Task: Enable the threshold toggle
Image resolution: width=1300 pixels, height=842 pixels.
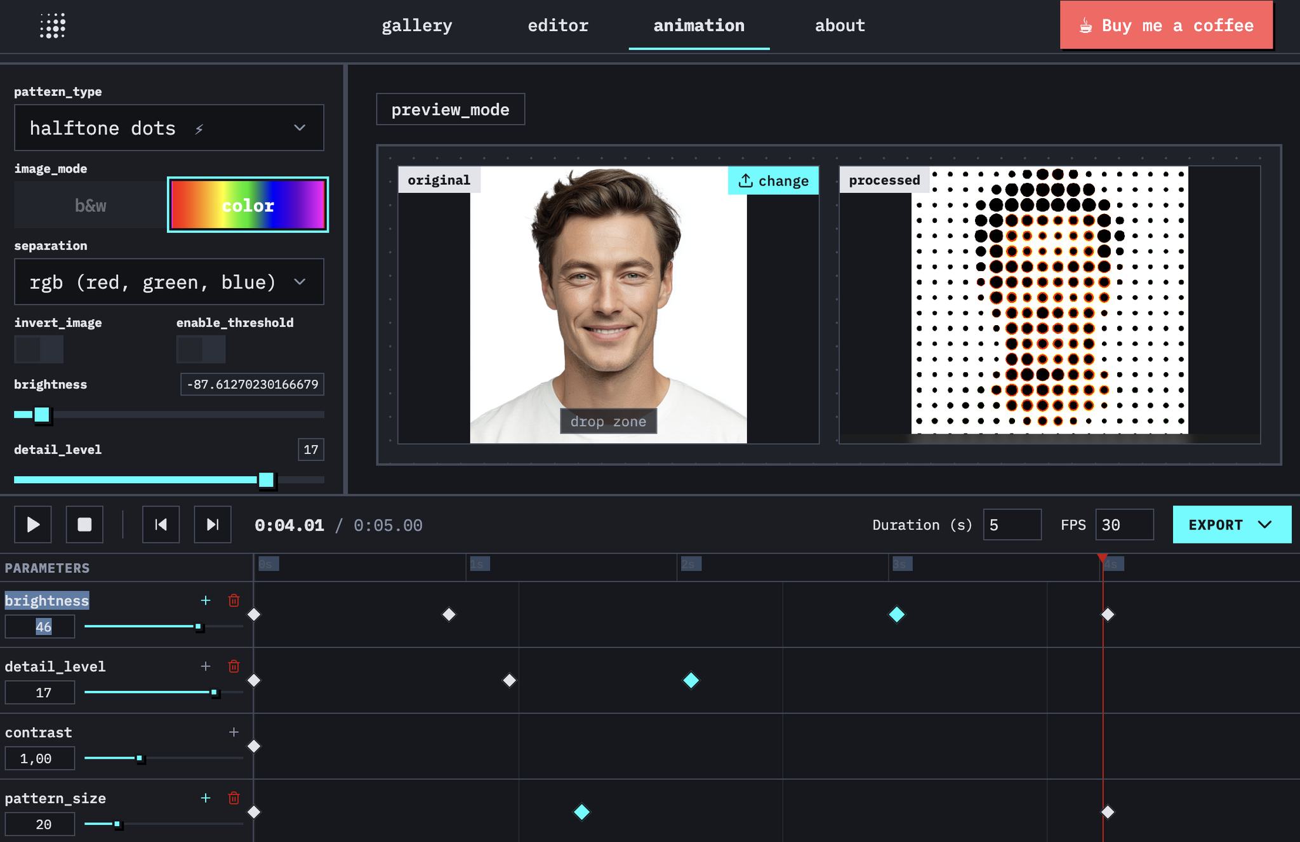Action: coord(201,349)
